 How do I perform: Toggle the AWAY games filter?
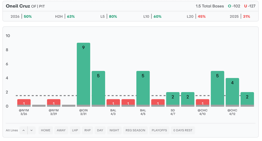[61, 130]
